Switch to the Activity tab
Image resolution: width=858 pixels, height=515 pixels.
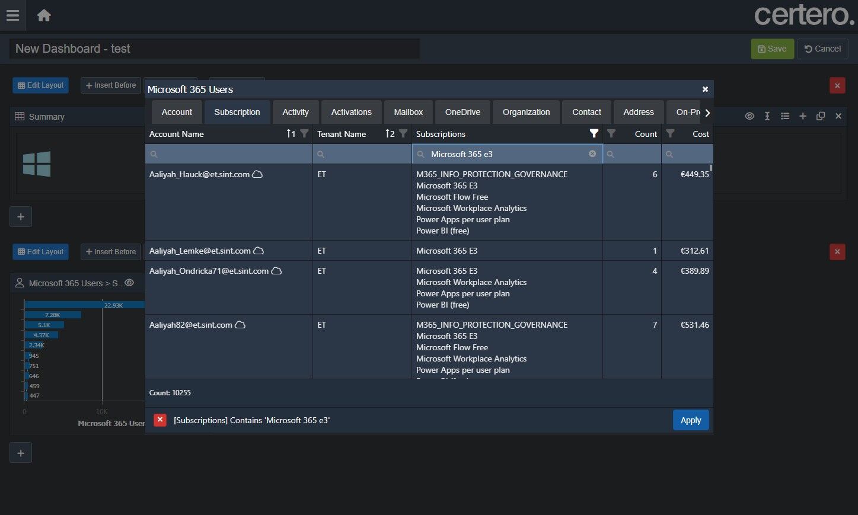[295, 112]
